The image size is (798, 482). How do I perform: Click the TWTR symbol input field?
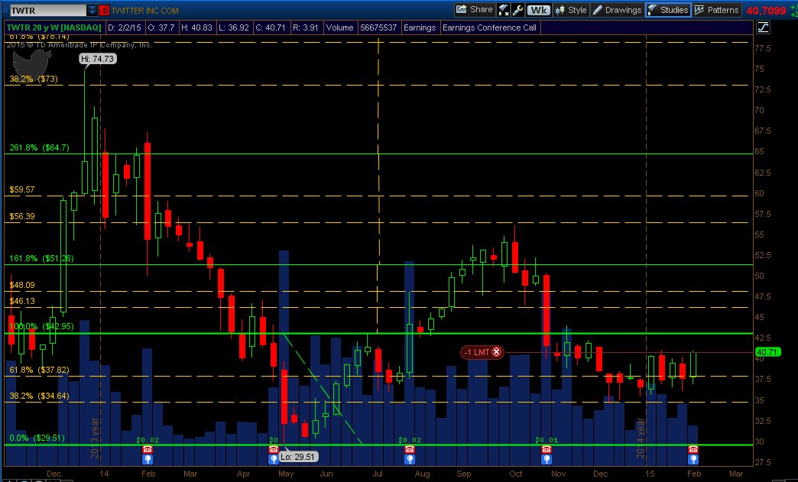click(x=48, y=10)
